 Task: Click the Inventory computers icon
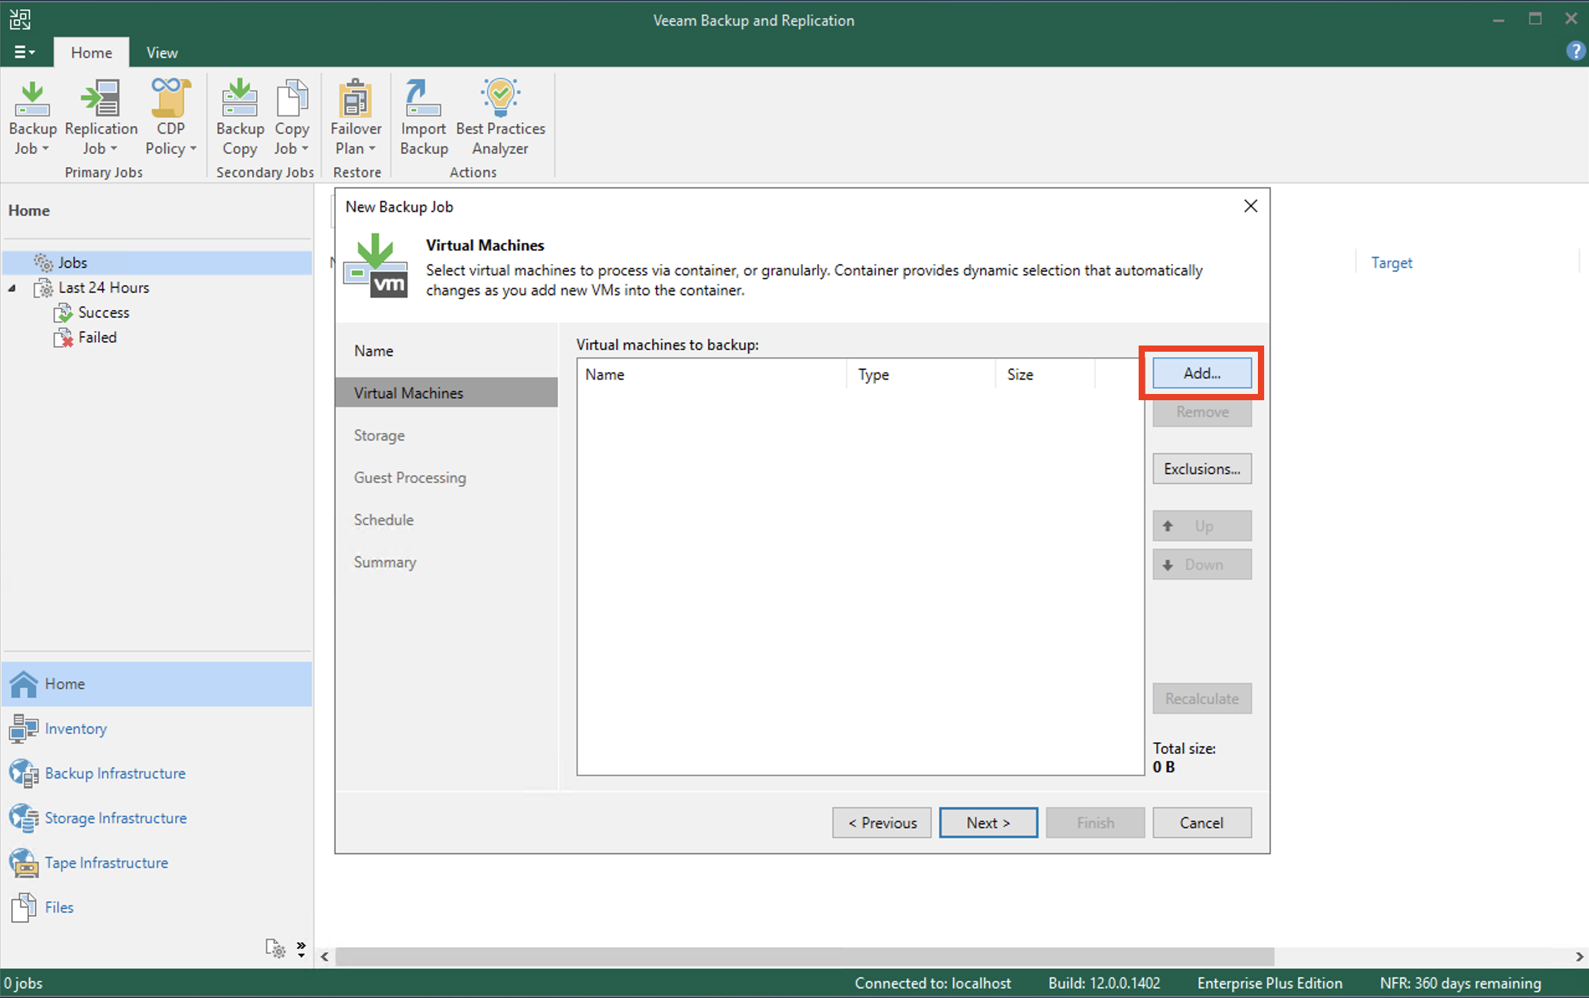click(x=24, y=729)
